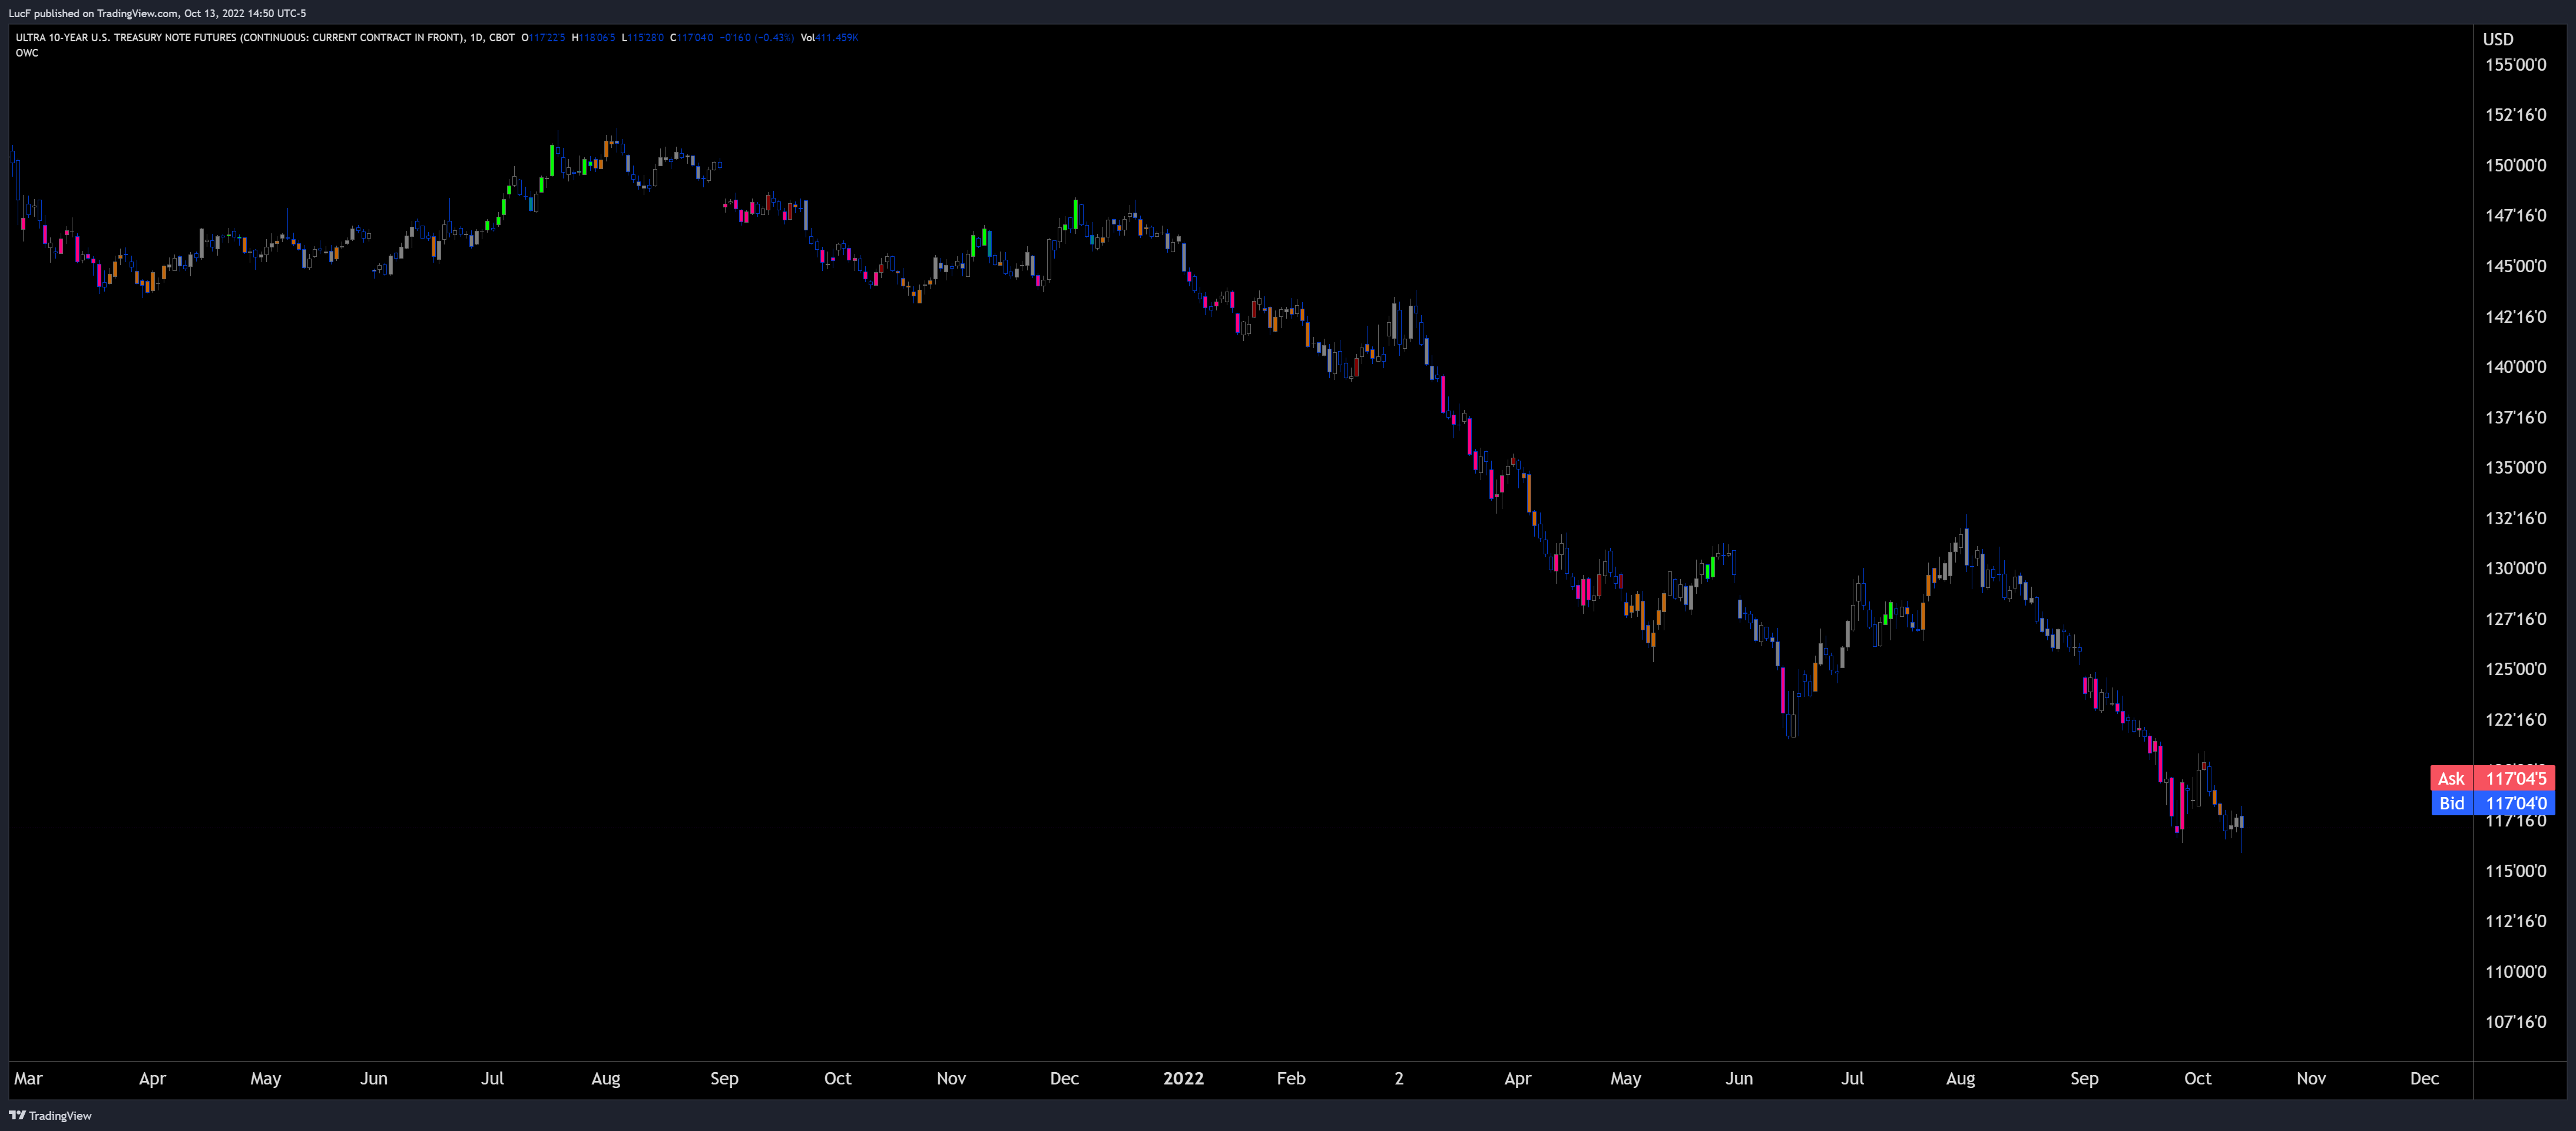Click the 152'16'0 price axis label
The height and width of the screenshot is (1131, 2576).
(2516, 115)
